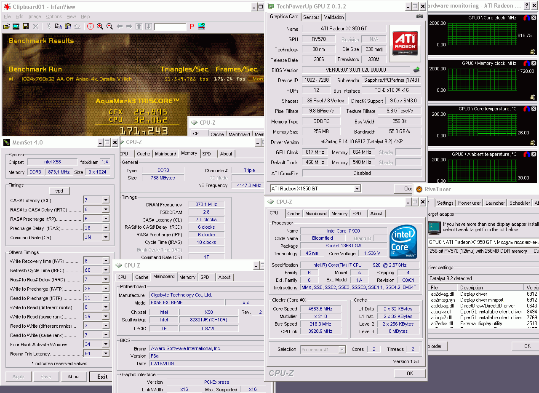Switch to the Validation tab in GPU-Z
The image size is (539, 393).
tap(334, 17)
